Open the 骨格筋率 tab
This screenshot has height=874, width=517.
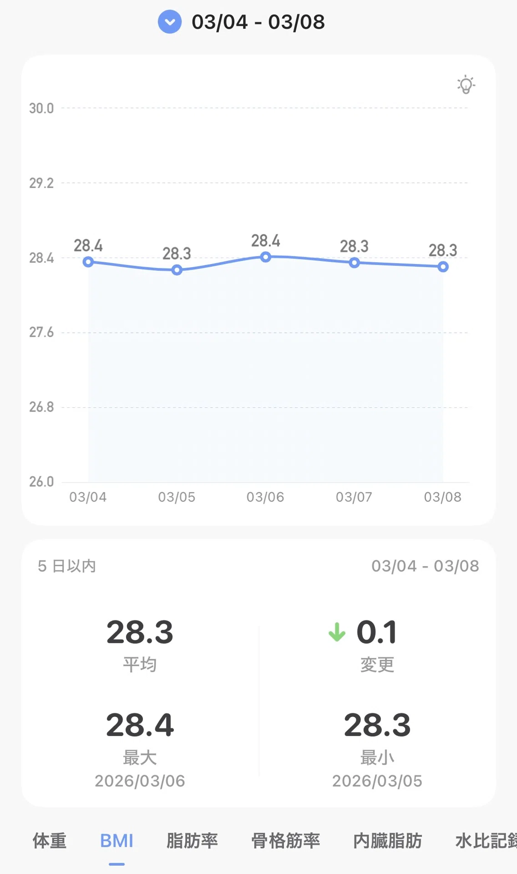[x=286, y=841]
